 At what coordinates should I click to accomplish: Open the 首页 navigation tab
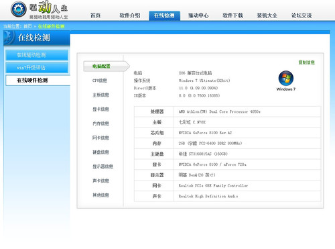(95, 15)
